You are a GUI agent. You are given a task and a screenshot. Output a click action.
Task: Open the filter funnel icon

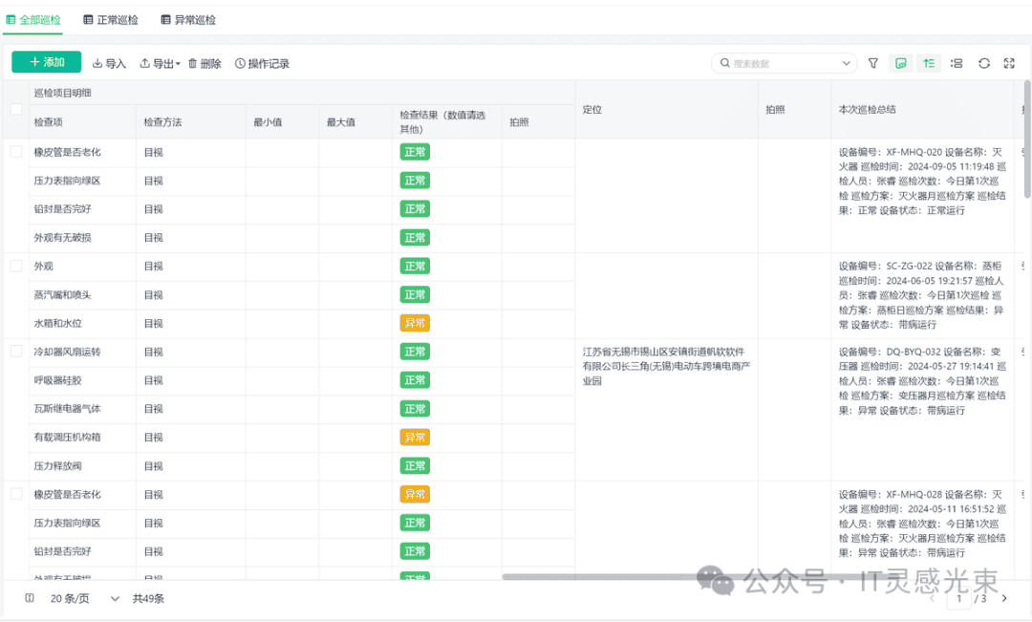pyautogui.click(x=873, y=63)
